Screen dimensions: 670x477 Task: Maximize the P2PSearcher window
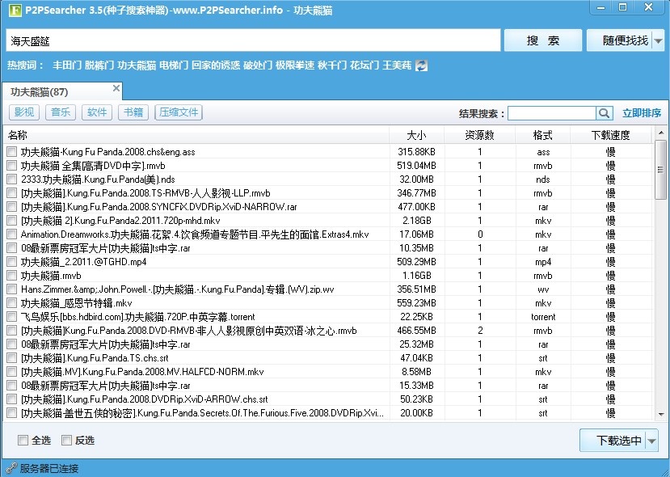tap(623, 7)
